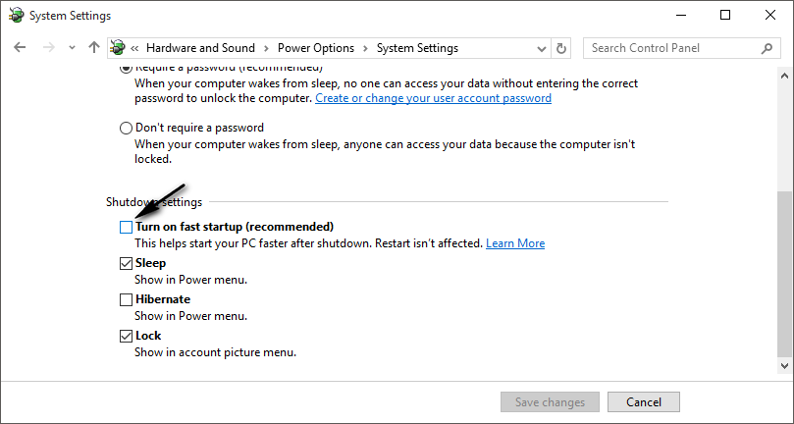Go to Hardware and Sound breadcrumb
The height and width of the screenshot is (424, 794).
[200, 47]
